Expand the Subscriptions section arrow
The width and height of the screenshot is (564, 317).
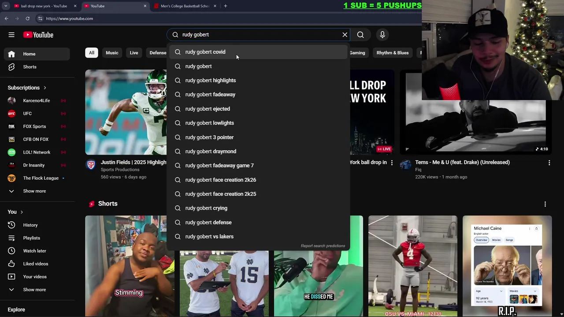pos(45,88)
